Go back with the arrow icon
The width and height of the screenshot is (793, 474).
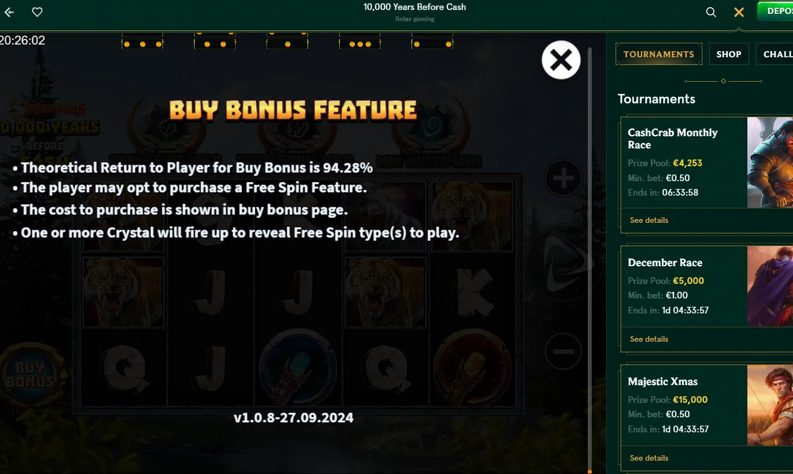(9, 12)
